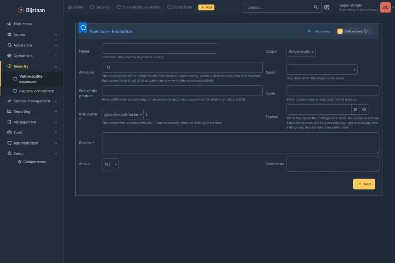Click the breadcrumb Add button
Image resolution: width=395 pixels, height=263 pixels.
coord(206,7)
